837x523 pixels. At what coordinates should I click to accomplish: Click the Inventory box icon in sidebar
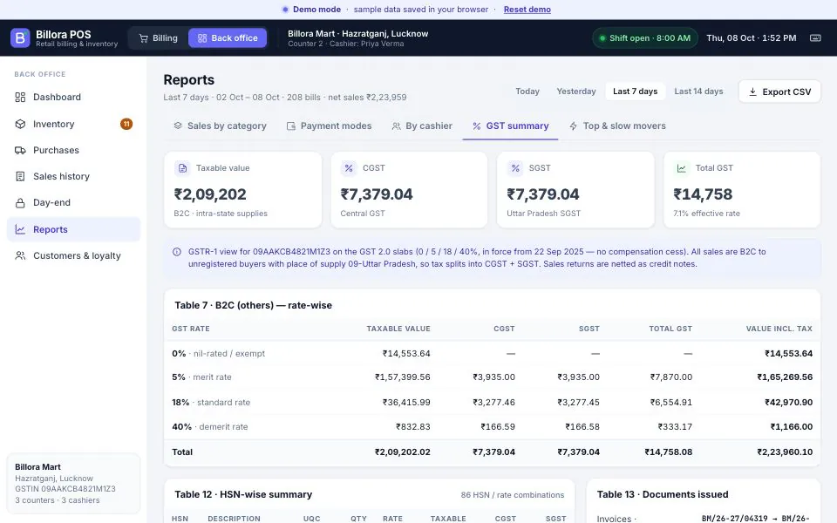click(20, 124)
